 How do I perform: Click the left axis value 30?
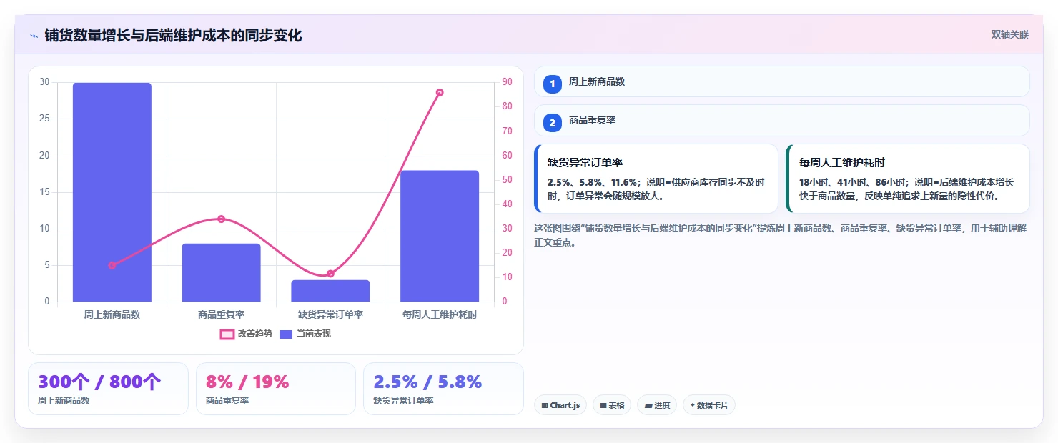click(44, 82)
